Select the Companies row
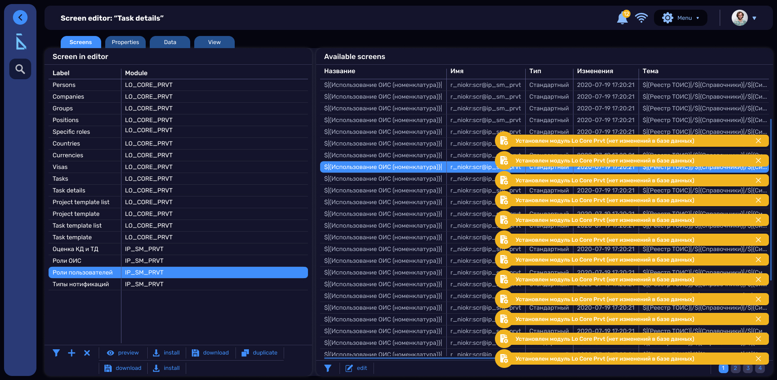This screenshot has height=380, width=777. click(x=178, y=97)
